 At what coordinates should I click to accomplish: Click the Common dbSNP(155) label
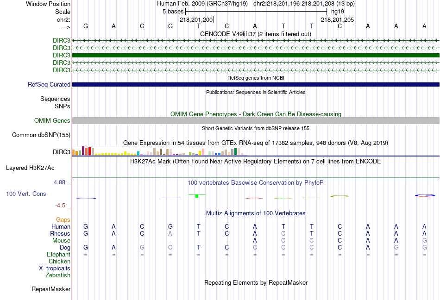41,135
